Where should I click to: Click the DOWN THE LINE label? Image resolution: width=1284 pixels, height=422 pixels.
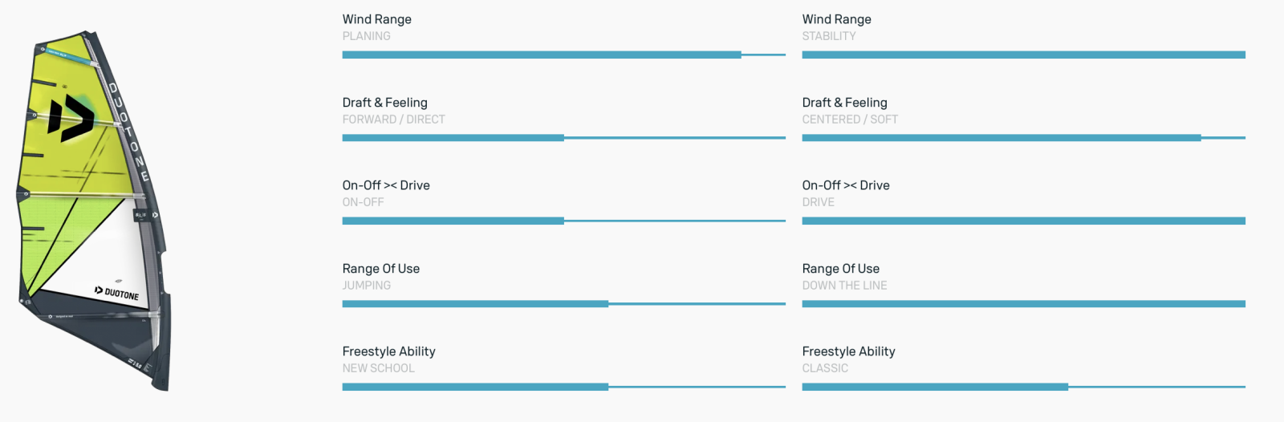coord(844,286)
